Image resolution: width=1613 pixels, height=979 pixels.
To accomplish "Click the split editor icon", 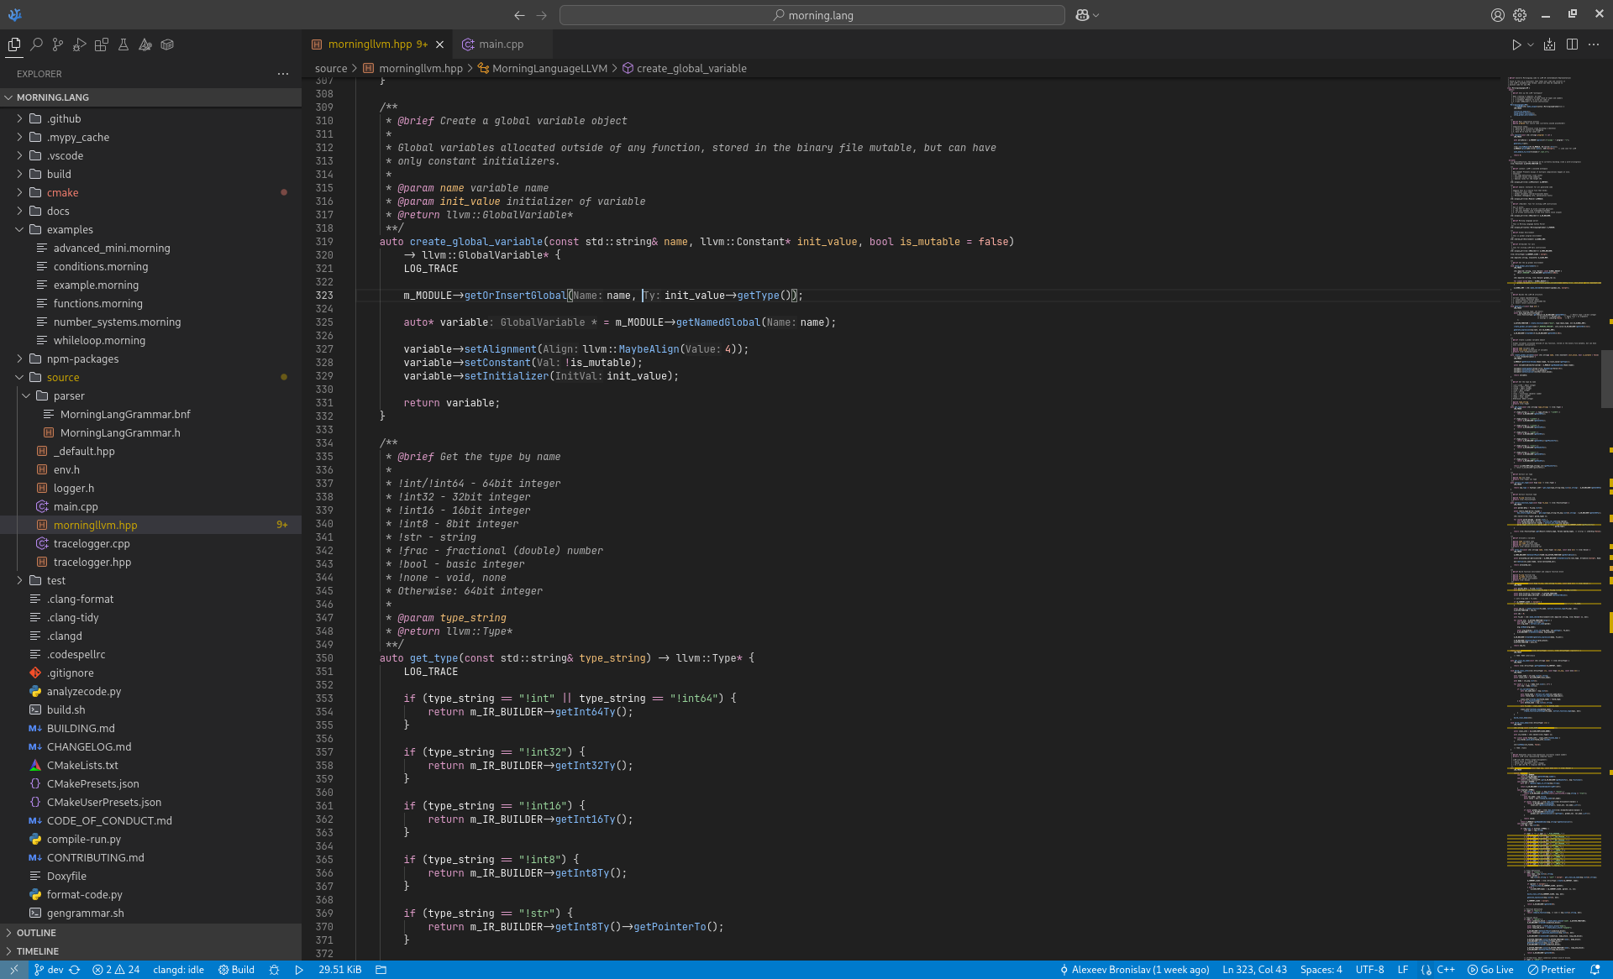I will point(1572,44).
